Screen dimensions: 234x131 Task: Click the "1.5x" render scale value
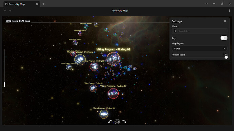coord(225,55)
